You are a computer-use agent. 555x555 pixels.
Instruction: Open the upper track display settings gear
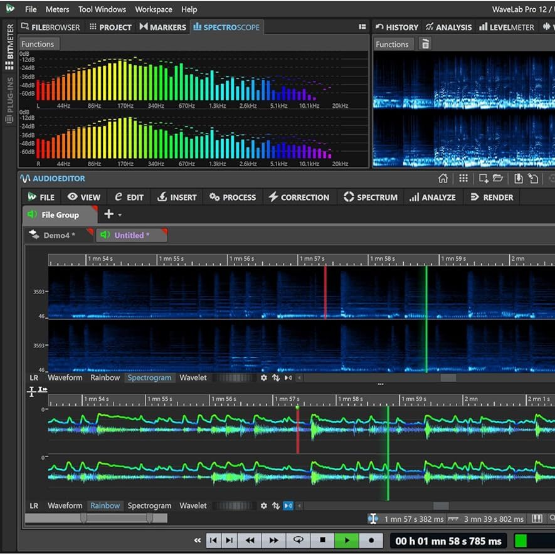tap(263, 378)
